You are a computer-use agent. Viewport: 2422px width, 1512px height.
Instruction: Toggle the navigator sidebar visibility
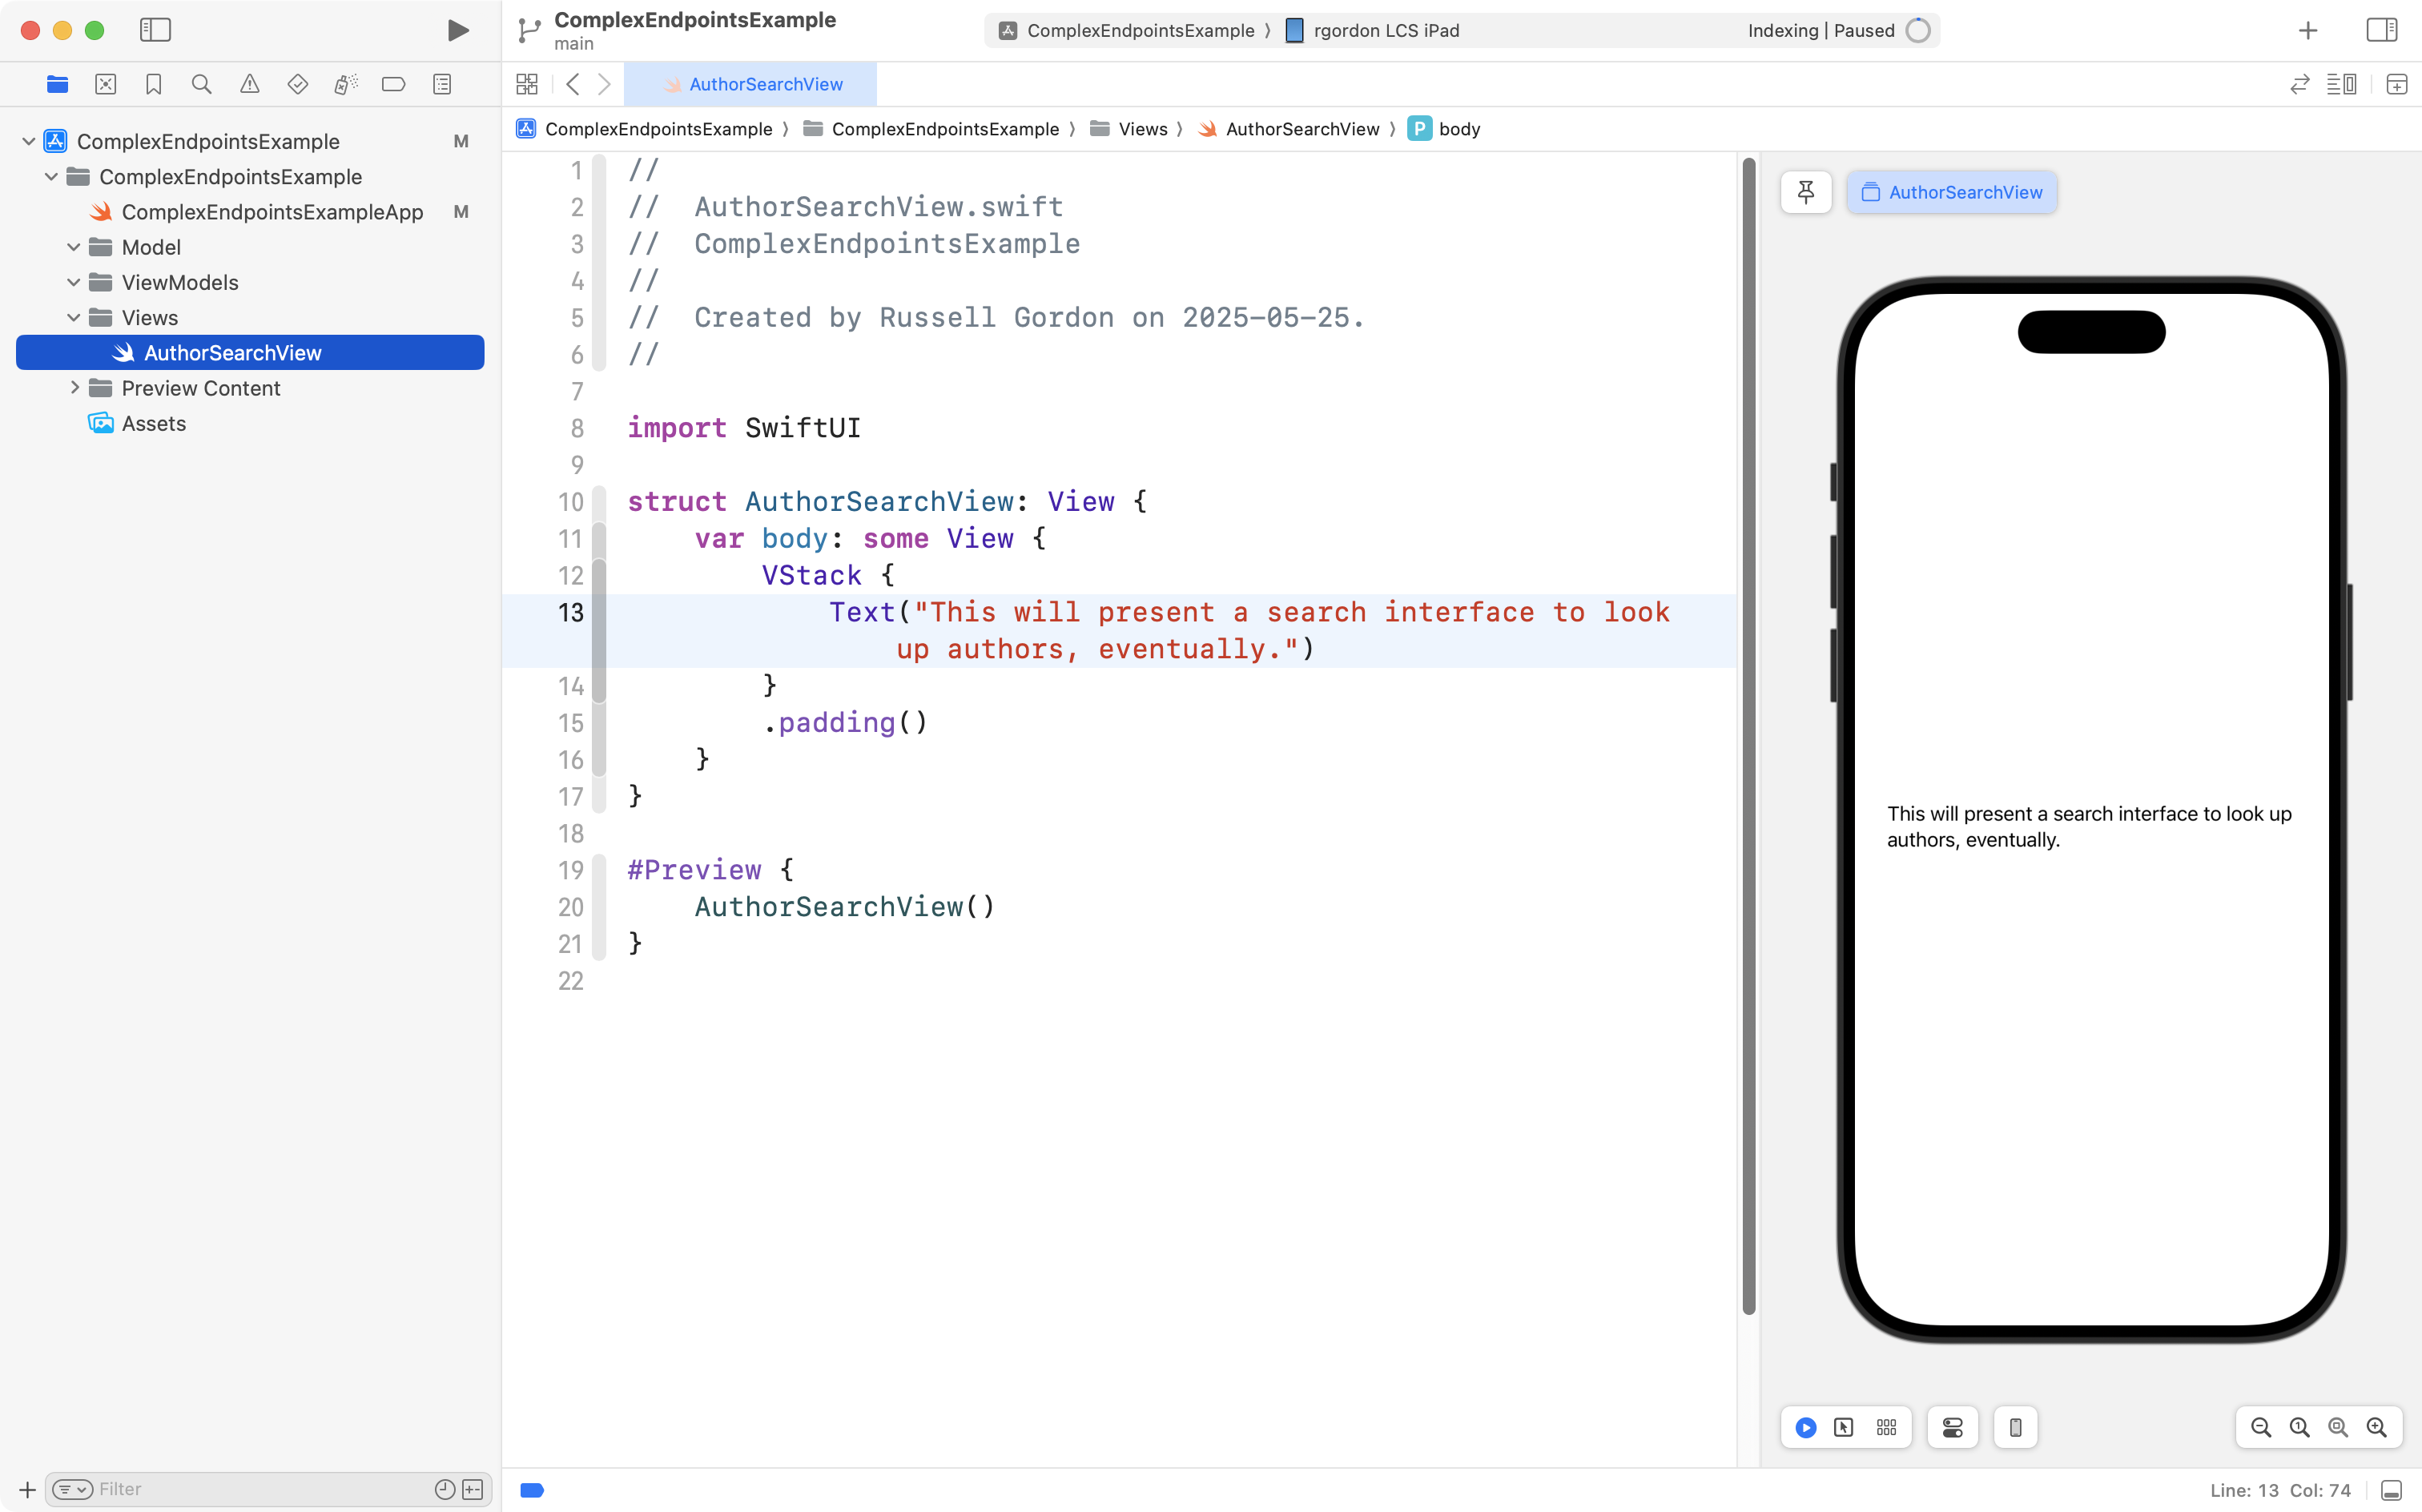click(155, 30)
